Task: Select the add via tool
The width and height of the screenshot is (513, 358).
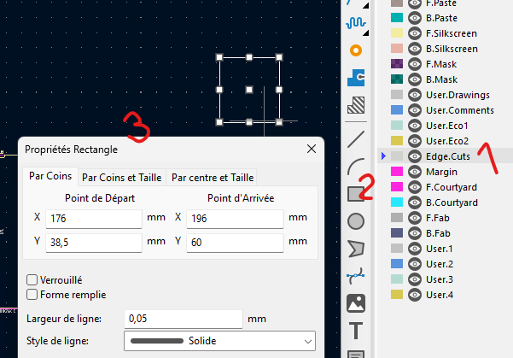Action: (x=356, y=50)
